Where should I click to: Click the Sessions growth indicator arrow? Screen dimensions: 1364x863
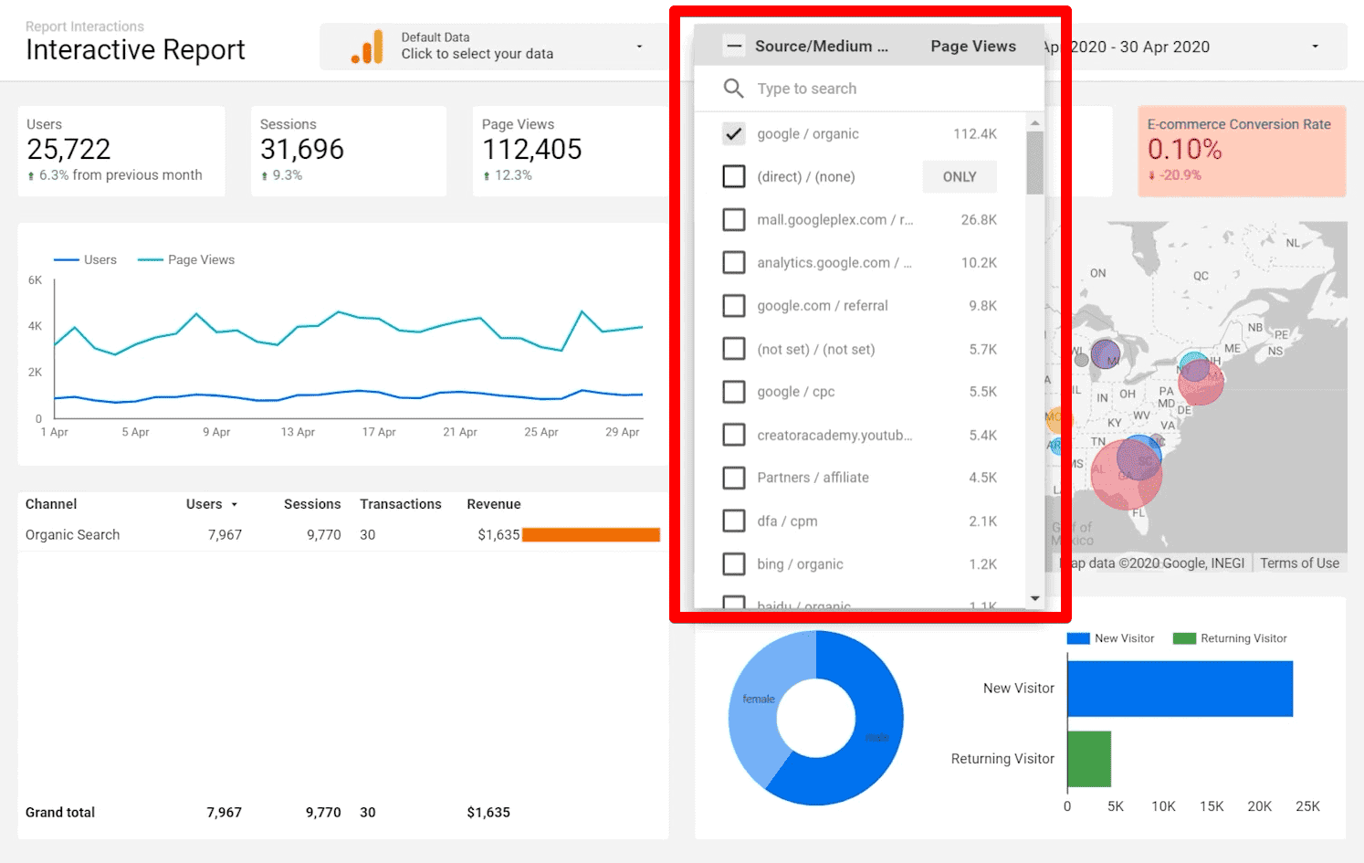point(263,175)
